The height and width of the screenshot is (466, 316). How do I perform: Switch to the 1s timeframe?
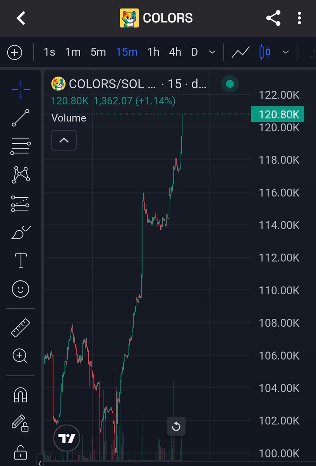[49, 52]
